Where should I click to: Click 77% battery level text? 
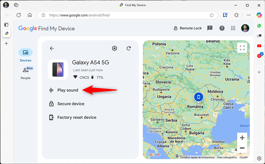100,78
